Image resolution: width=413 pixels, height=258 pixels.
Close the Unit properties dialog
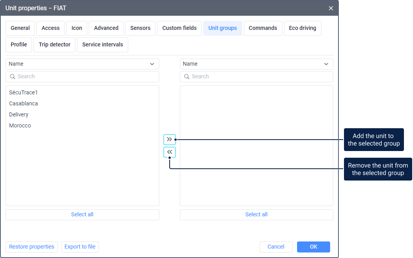point(331,8)
